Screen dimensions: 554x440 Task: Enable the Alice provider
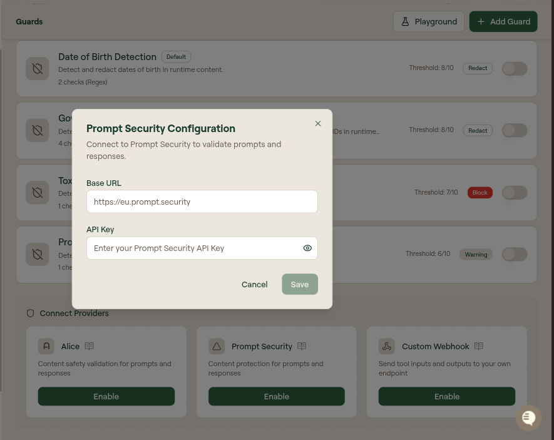pos(106,396)
